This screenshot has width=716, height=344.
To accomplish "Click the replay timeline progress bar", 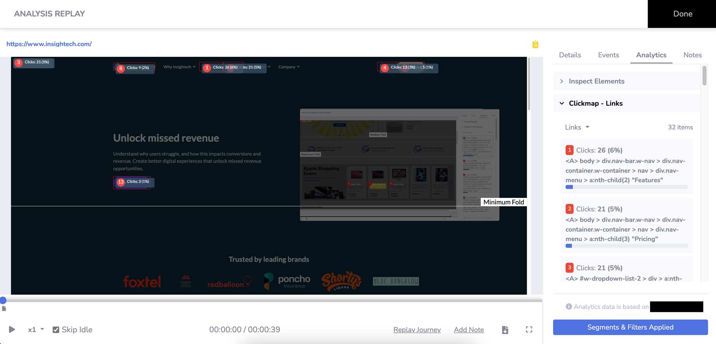I will click(x=272, y=301).
